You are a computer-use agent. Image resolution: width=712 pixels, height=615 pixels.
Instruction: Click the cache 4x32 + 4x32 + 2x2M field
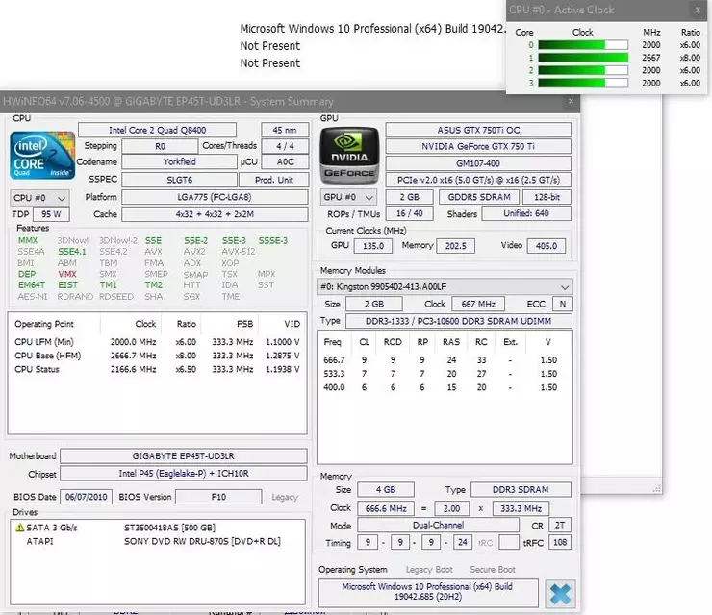coord(215,214)
